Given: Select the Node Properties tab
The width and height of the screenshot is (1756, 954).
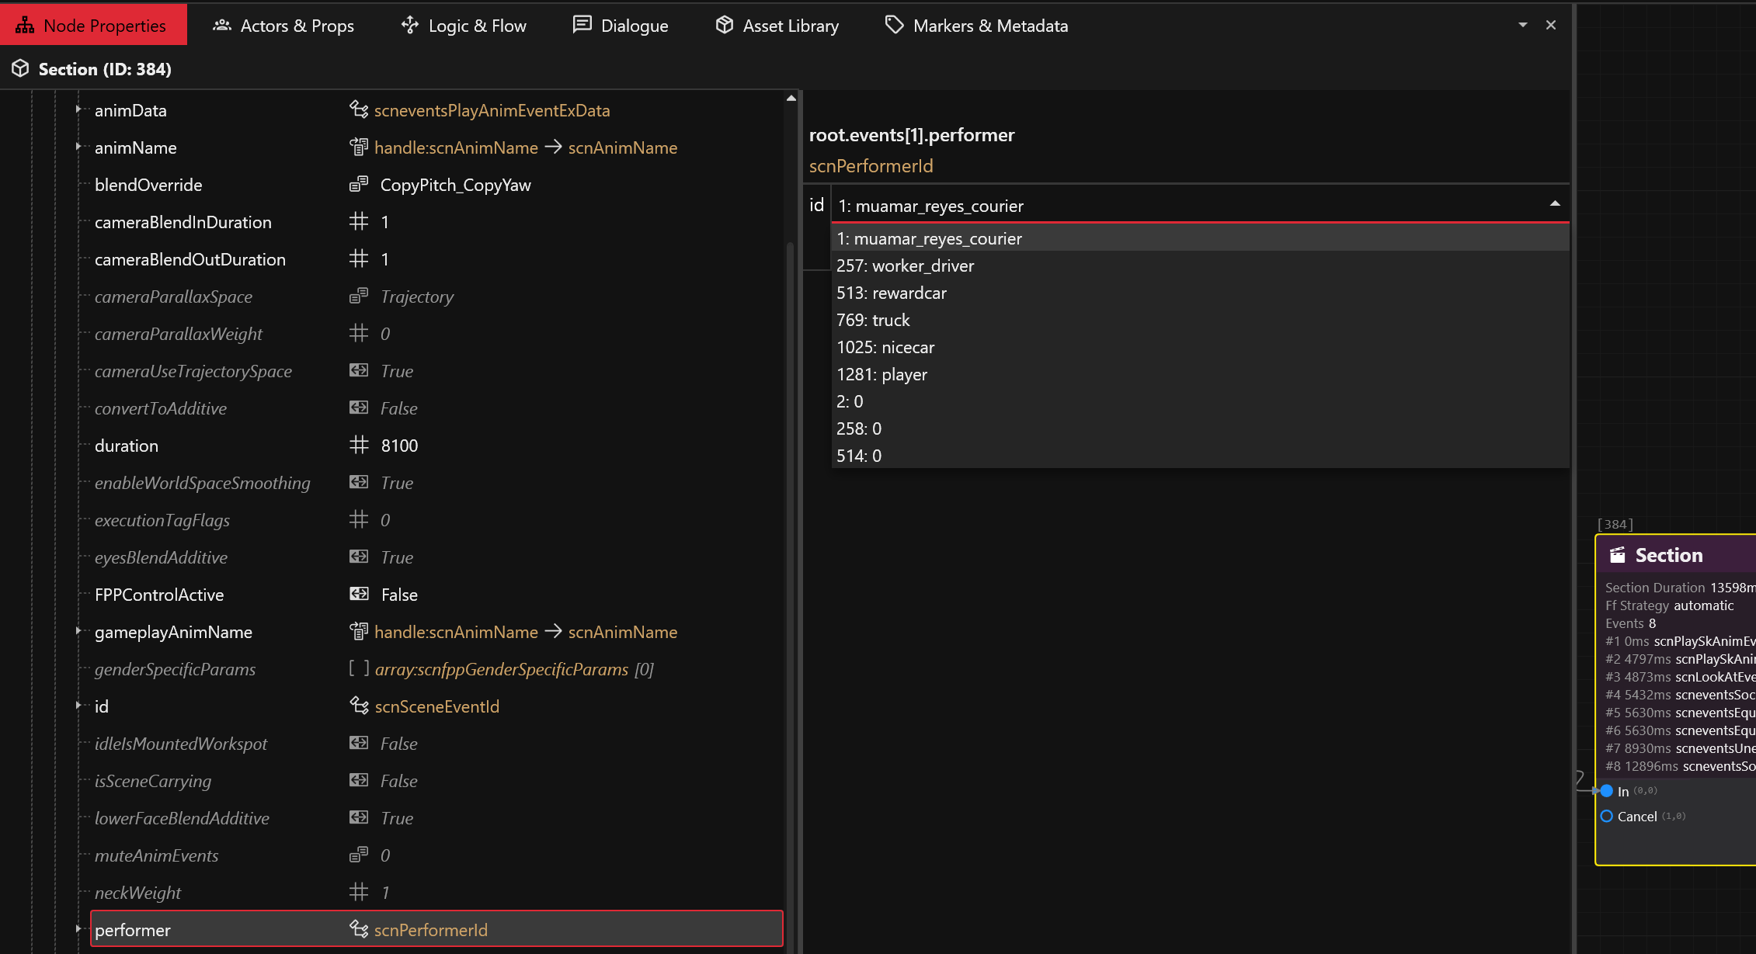Looking at the screenshot, I should [93, 26].
